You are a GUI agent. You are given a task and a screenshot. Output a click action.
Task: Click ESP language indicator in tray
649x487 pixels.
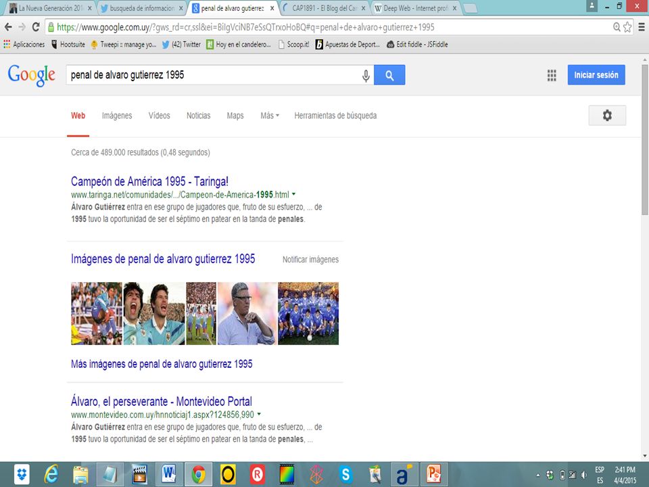600,469
